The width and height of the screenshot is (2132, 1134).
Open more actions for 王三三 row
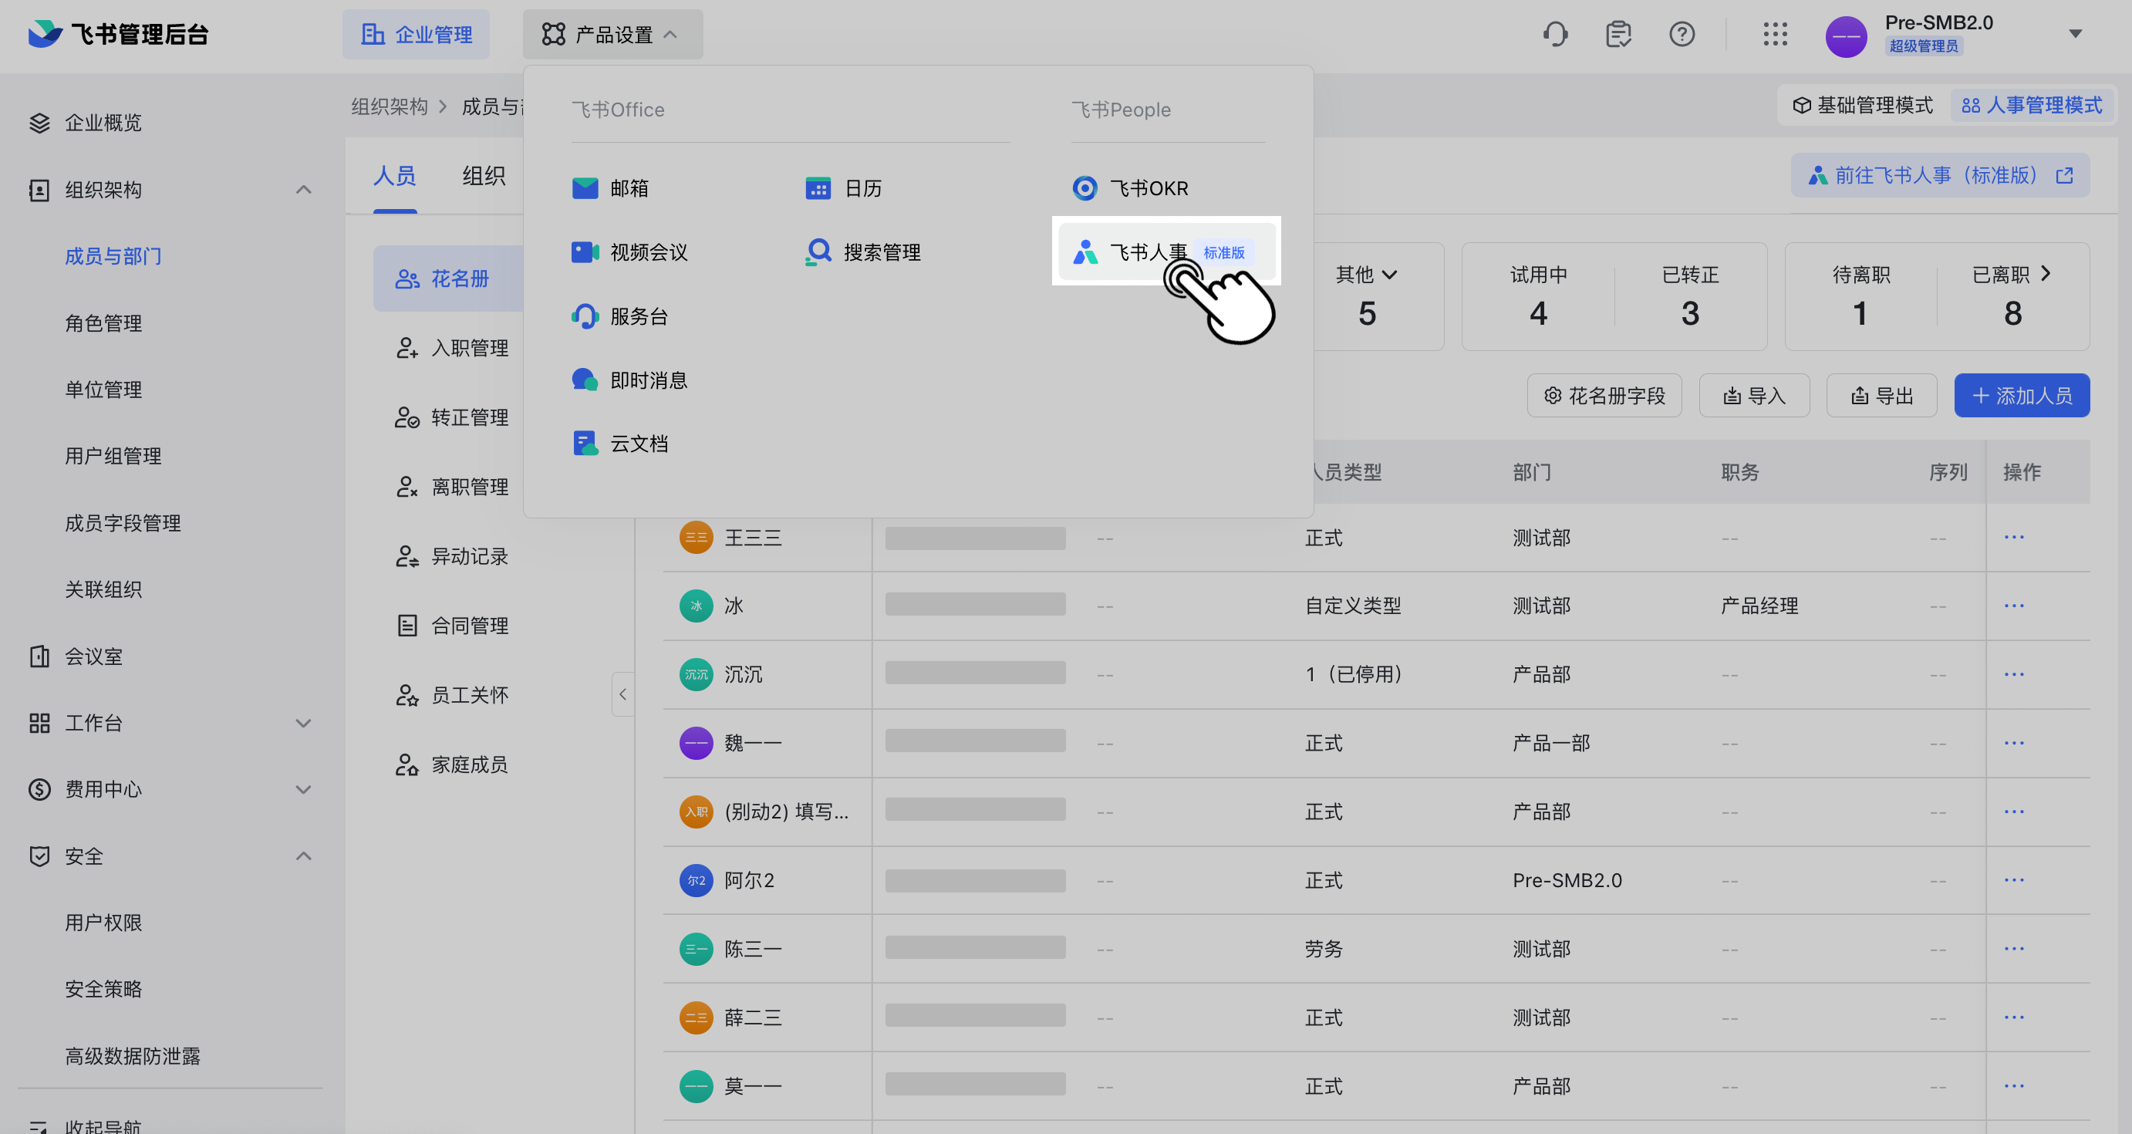pyautogui.click(x=2014, y=537)
